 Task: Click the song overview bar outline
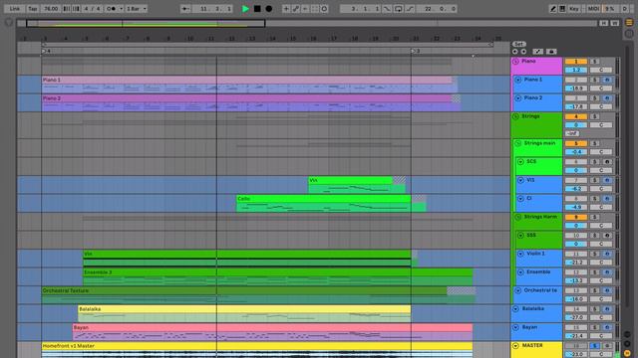[x=146, y=23]
